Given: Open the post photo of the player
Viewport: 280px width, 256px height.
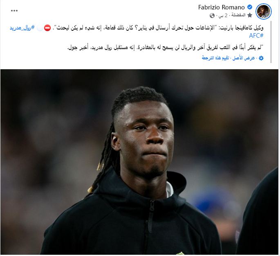Looking at the screenshot, I should click(139, 162).
